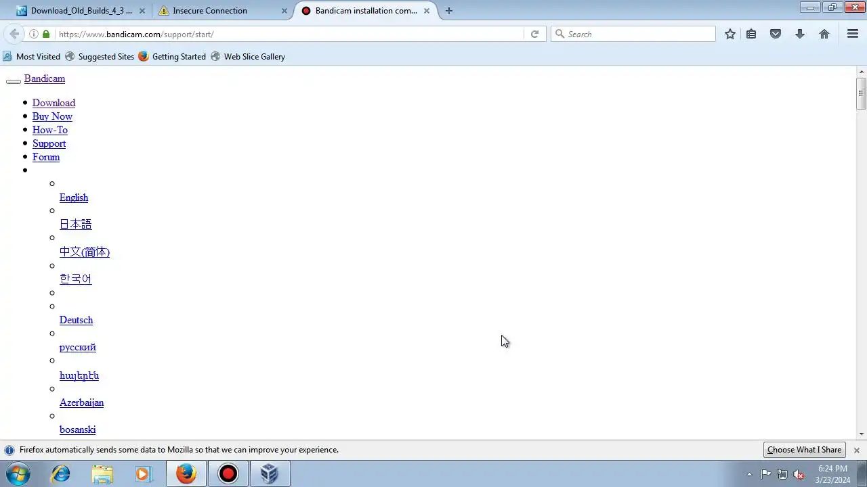The height and width of the screenshot is (487, 867).
Task: Click Choose What I Share button
Action: click(x=805, y=450)
